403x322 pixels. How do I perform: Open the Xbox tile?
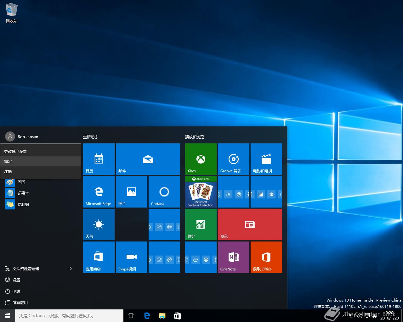tap(201, 159)
